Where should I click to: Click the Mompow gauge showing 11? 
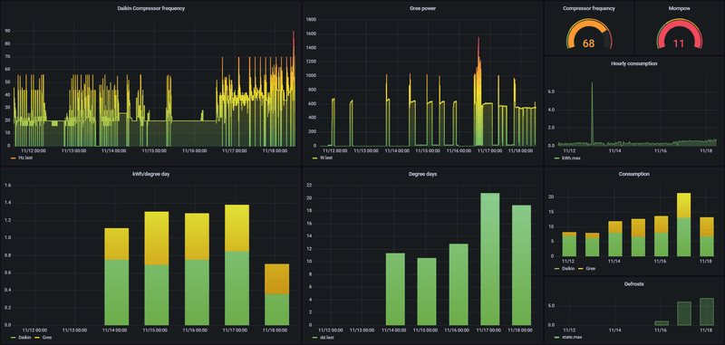click(678, 34)
